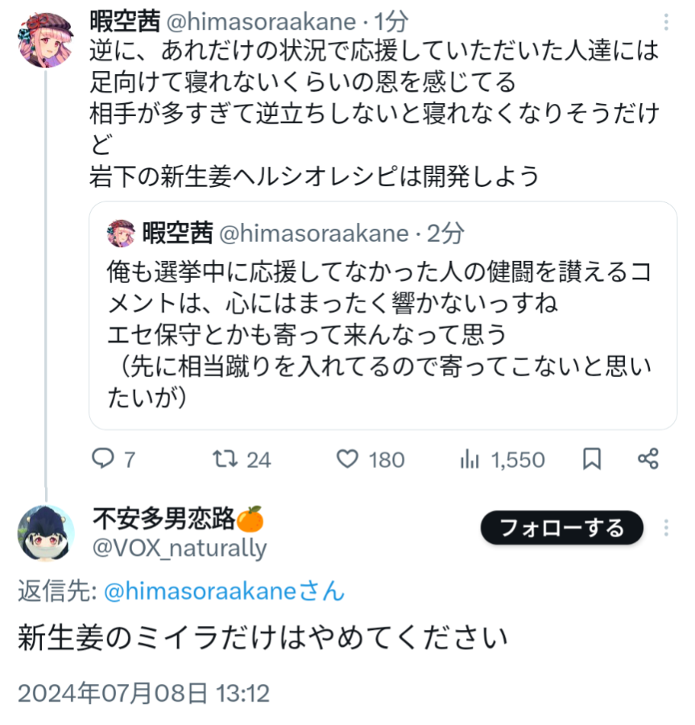Bookmark the tweet

592,459
